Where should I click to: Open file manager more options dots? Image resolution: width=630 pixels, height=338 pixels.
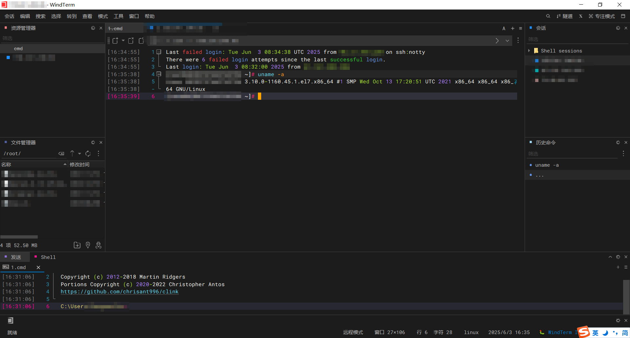tap(98, 153)
